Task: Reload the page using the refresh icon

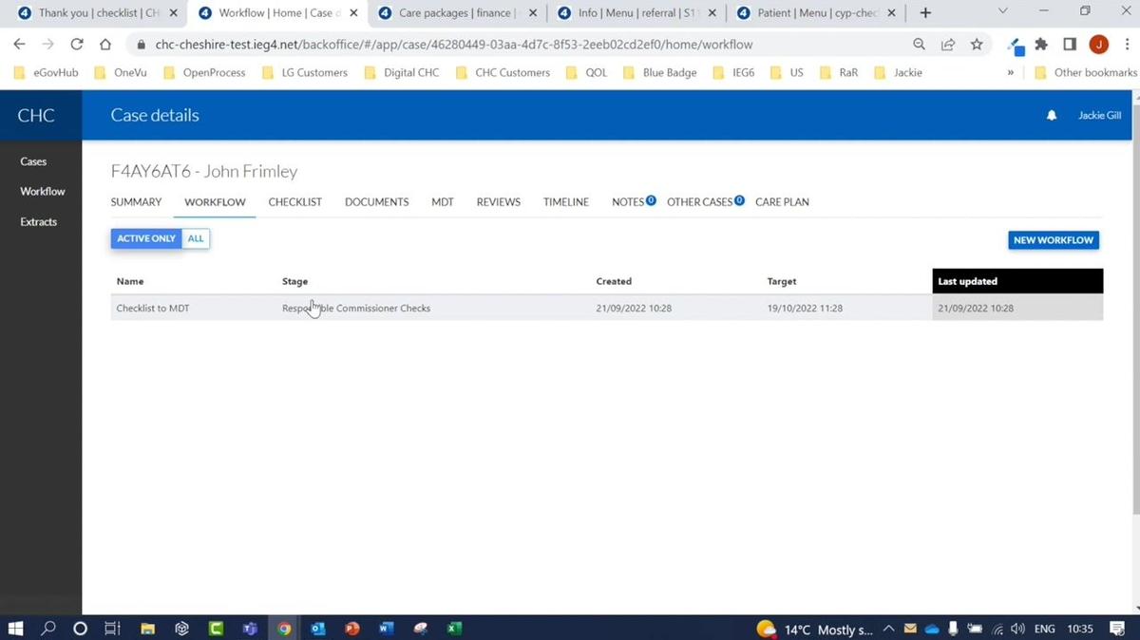Action: (x=76, y=44)
